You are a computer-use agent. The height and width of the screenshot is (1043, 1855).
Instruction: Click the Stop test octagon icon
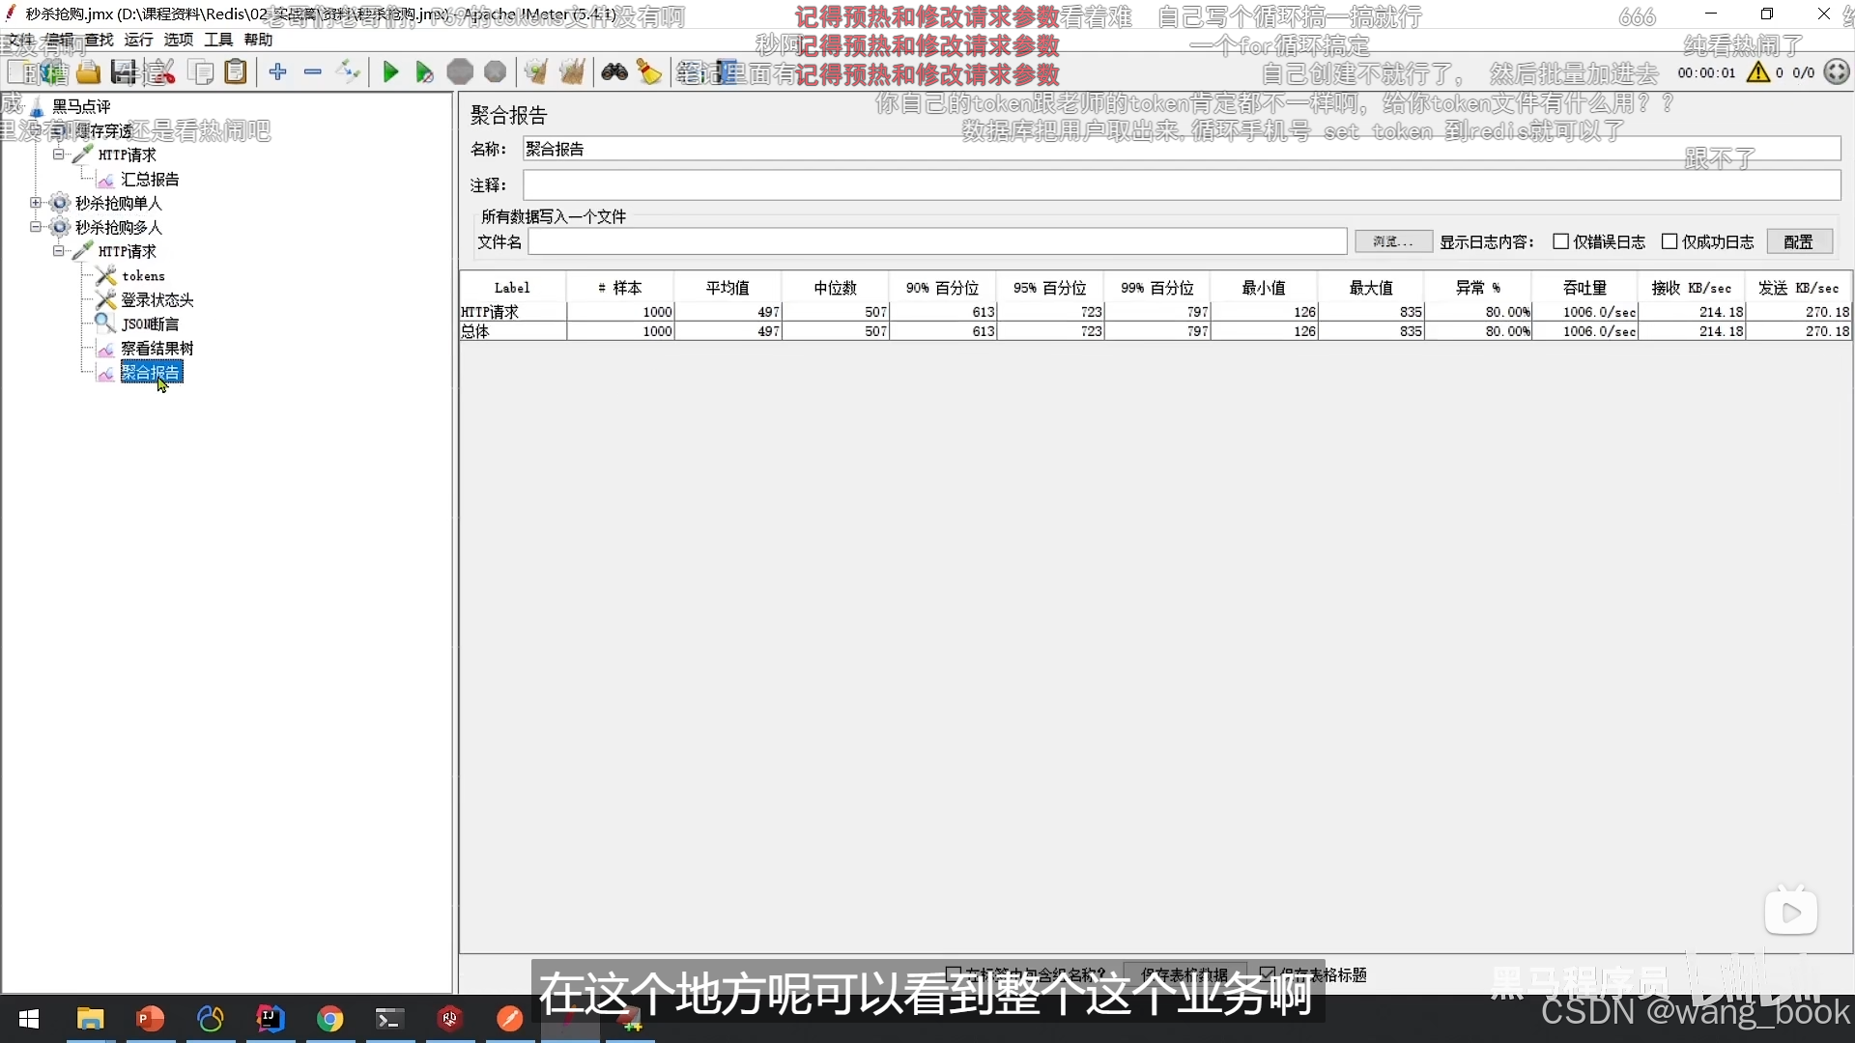(x=460, y=72)
